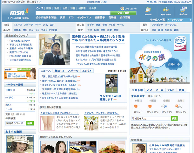Click the Live Search logo
Image resolution: width=194 pixels, height=153 pixels.
pyautogui.click(x=128, y=9)
